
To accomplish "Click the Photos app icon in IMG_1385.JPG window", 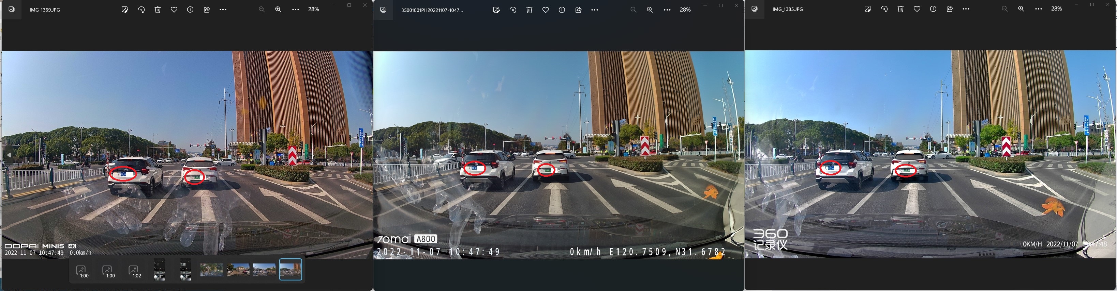I will (755, 8).
